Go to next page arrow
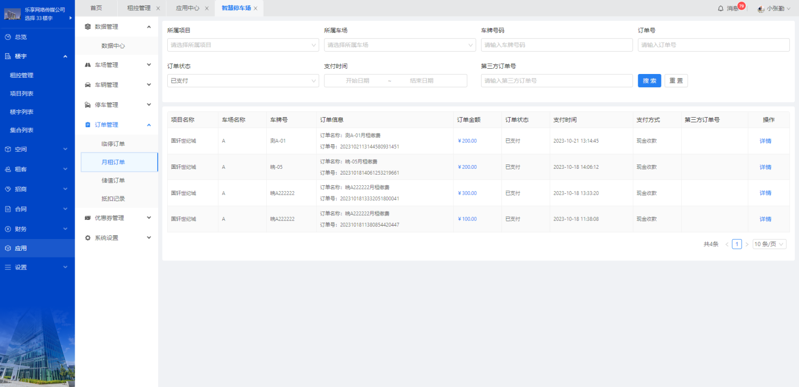Image resolution: width=799 pixels, height=387 pixels. 747,244
